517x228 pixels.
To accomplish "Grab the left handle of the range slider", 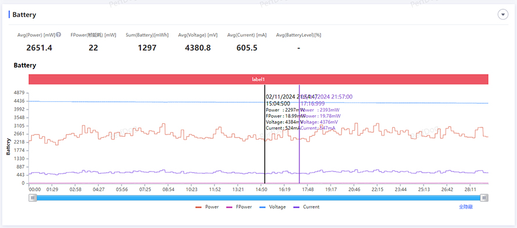I will point(33,198).
